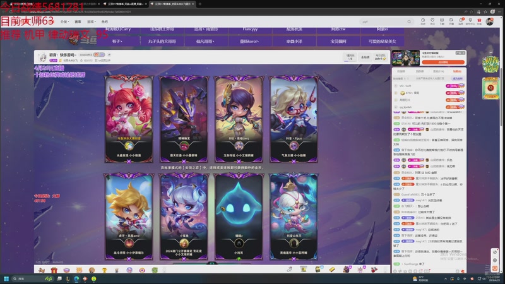Select the qq_kjw8eh ranking row
The image size is (505, 284).
click(429, 107)
